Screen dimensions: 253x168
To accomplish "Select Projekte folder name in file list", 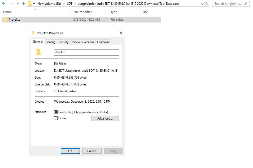I will click(14, 20).
